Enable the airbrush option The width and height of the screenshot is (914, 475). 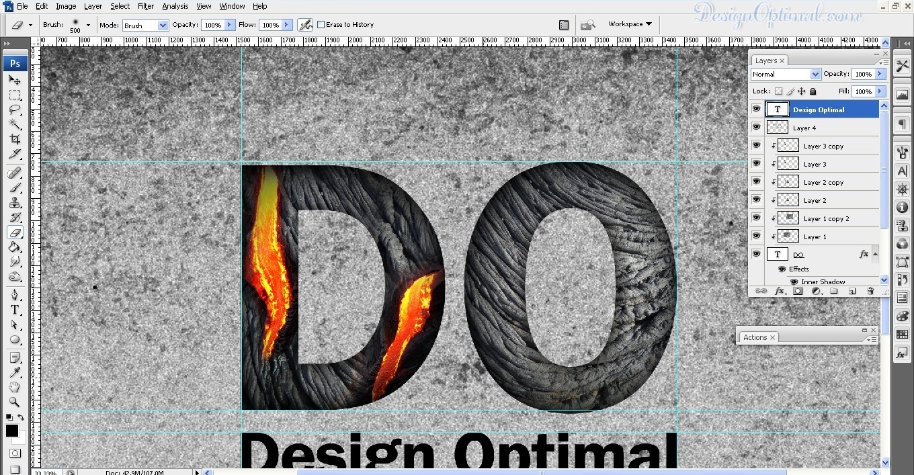305,25
